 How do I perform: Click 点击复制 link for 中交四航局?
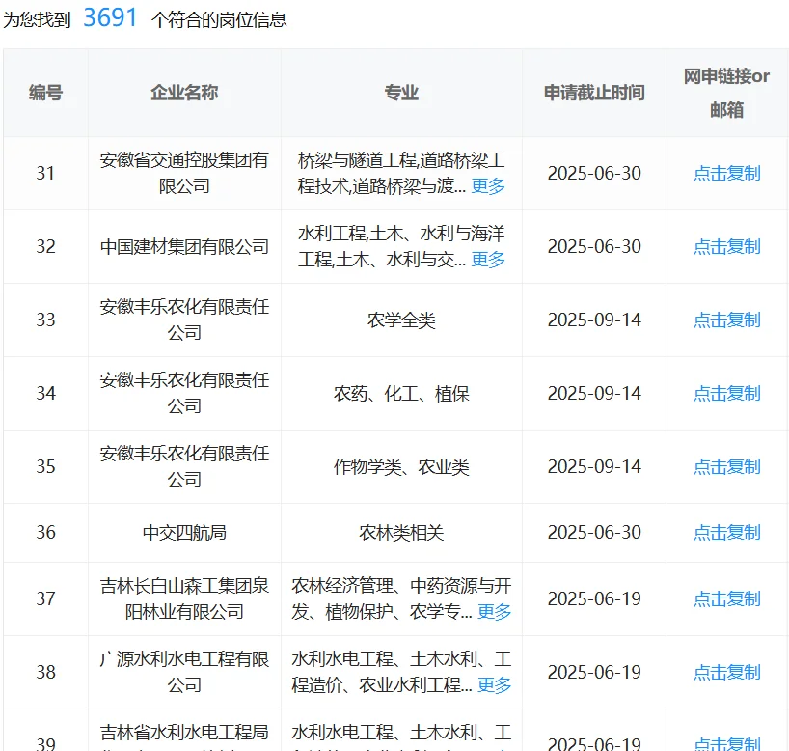[x=726, y=533]
